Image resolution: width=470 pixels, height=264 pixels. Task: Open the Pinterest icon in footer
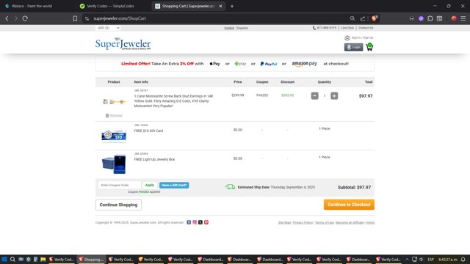pos(206,222)
